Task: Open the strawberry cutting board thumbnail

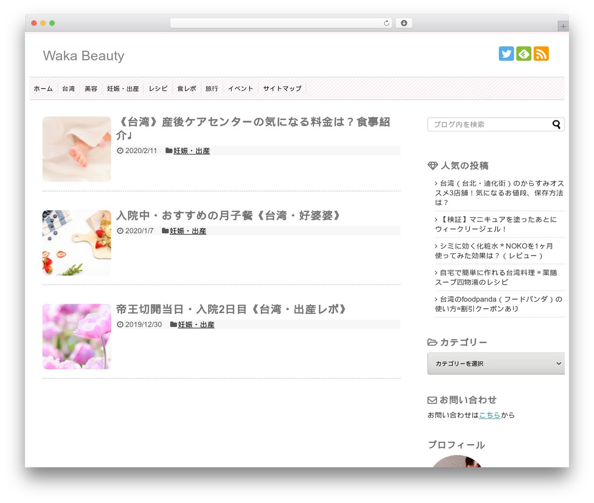Action: pyautogui.click(x=77, y=243)
